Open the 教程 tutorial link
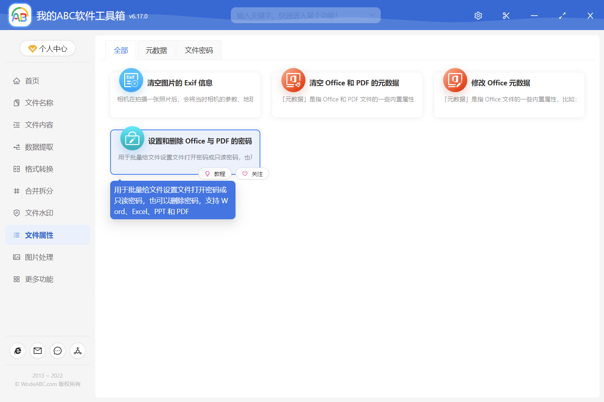The image size is (604, 402). click(x=215, y=174)
